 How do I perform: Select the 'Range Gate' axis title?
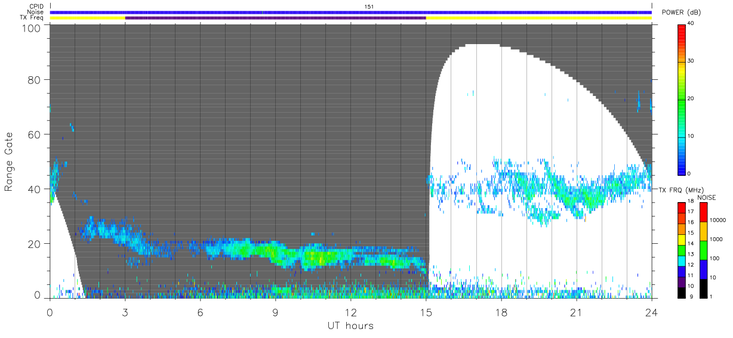[9, 162]
